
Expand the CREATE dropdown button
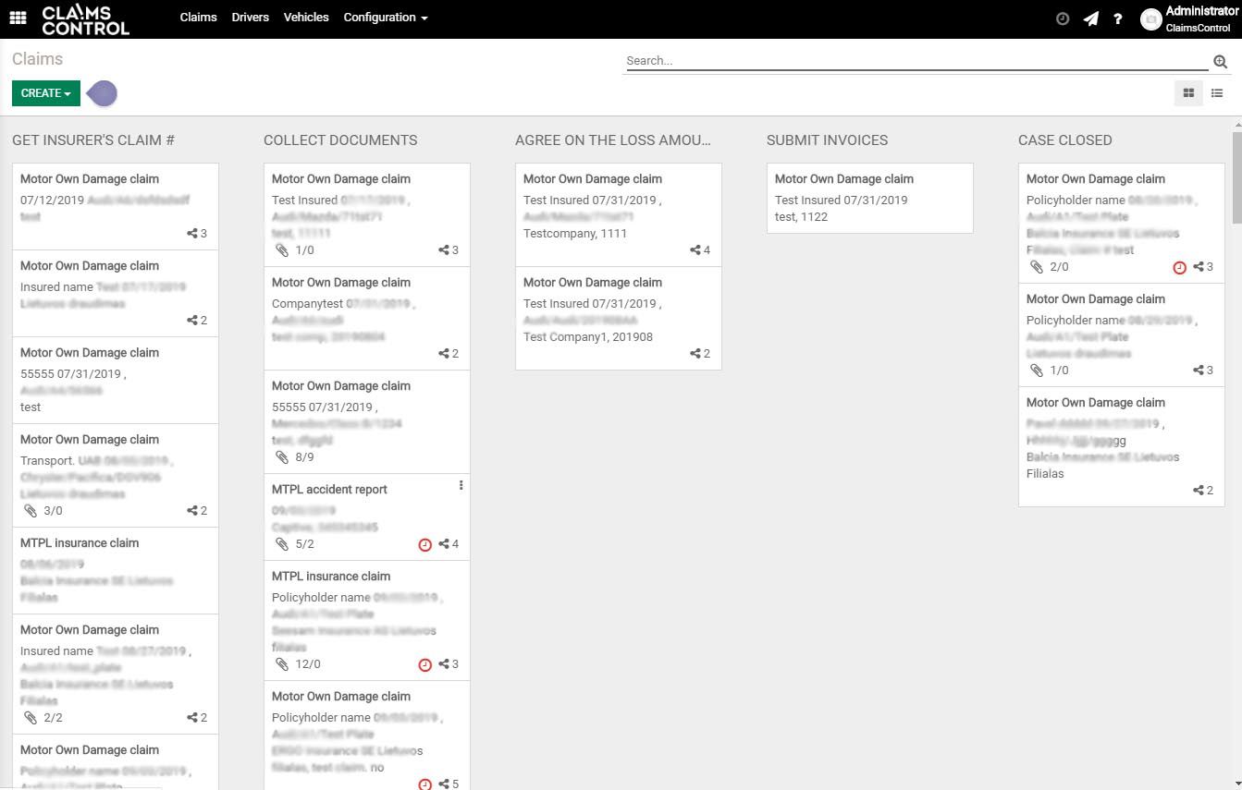click(45, 93)
